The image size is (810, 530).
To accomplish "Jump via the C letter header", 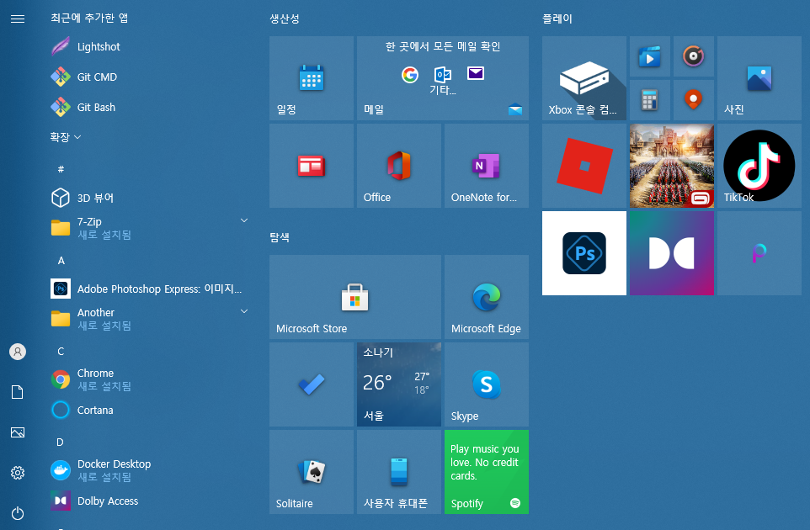I will (x=61, y=352).
